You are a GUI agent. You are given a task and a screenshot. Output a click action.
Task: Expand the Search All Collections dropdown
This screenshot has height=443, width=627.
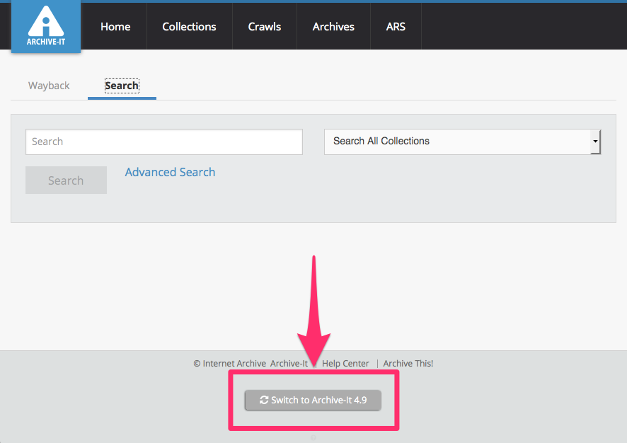456,142
